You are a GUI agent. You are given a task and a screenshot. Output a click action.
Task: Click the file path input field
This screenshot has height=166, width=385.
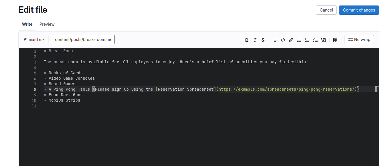(83, 40)
